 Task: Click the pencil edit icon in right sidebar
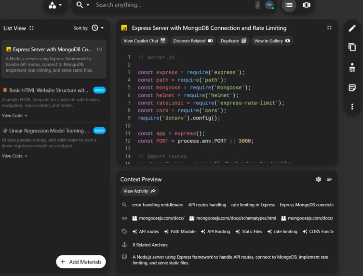click(x=352, y=28)
